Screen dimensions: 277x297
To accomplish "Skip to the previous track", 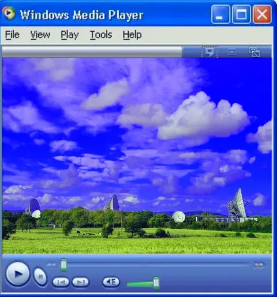I will click(x=61, y=282).
